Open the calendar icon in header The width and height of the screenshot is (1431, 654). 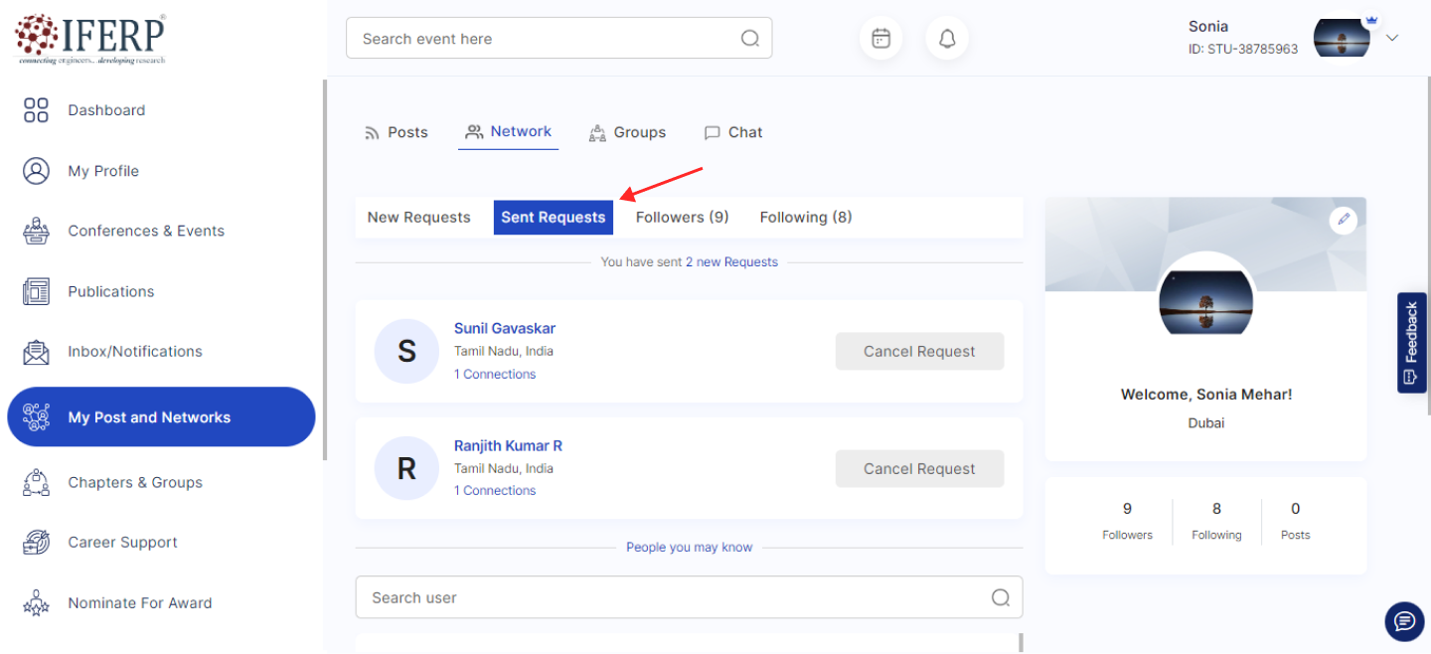(x=880, y=39)
